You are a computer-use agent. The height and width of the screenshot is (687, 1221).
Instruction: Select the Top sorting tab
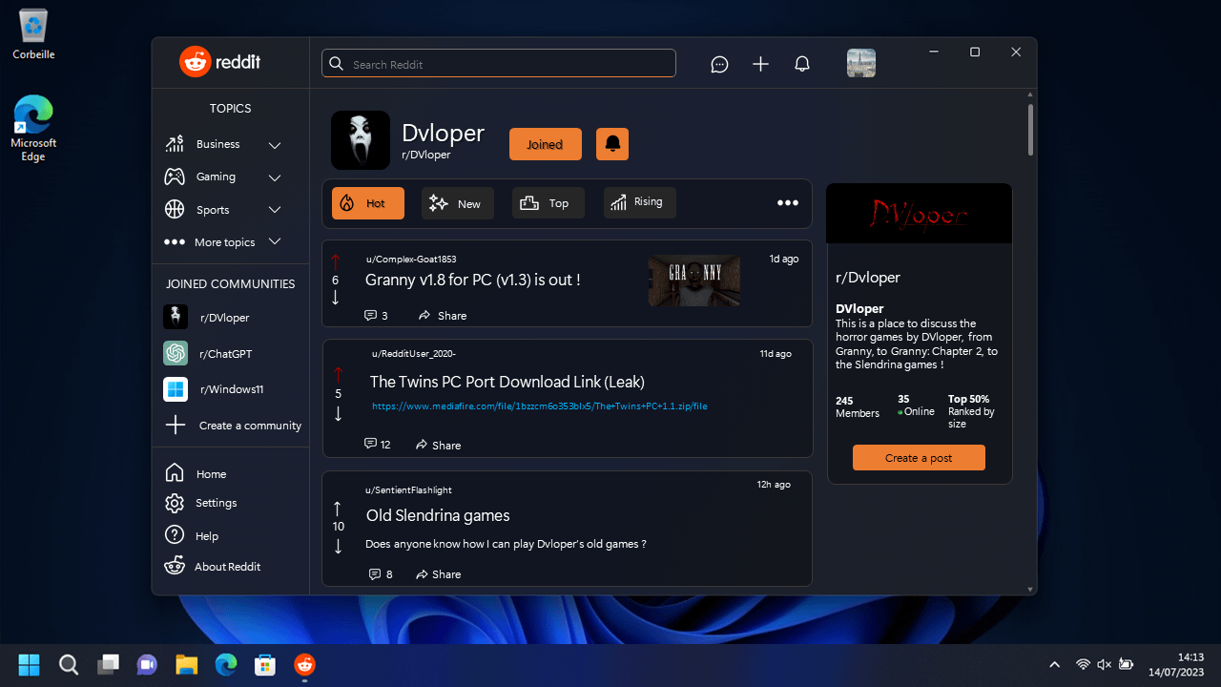point(548,203)
